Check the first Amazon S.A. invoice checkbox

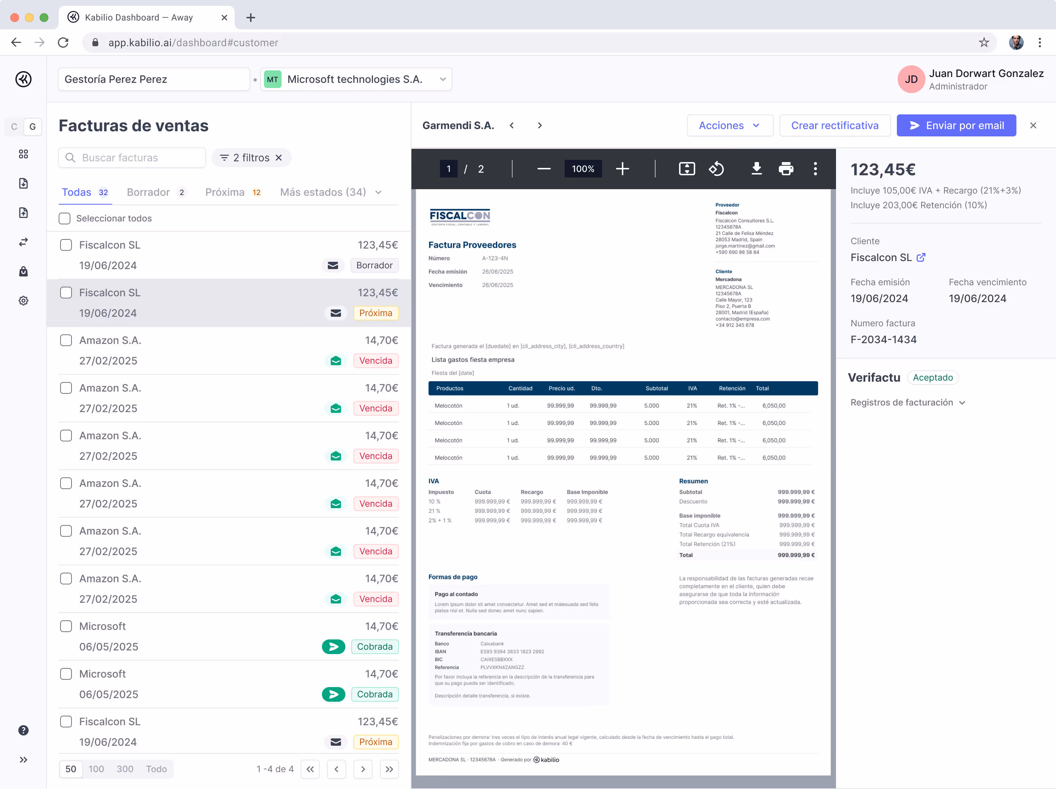pos(66,340)
